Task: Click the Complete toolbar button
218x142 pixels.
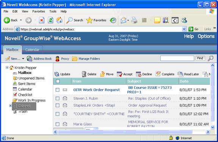Action: (165, 74)
